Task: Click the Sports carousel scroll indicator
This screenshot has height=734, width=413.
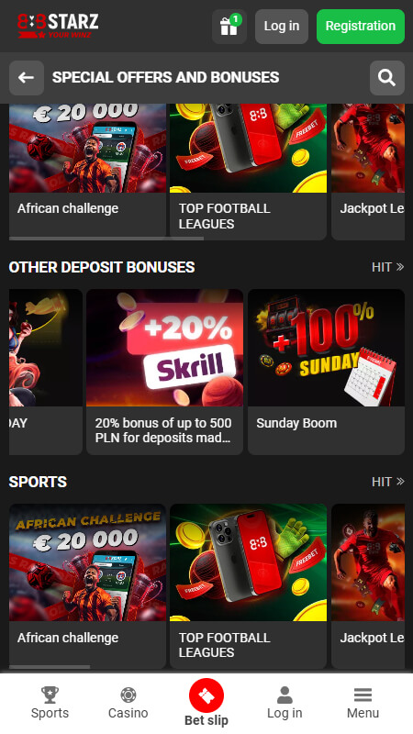Action: pos(50,667)
